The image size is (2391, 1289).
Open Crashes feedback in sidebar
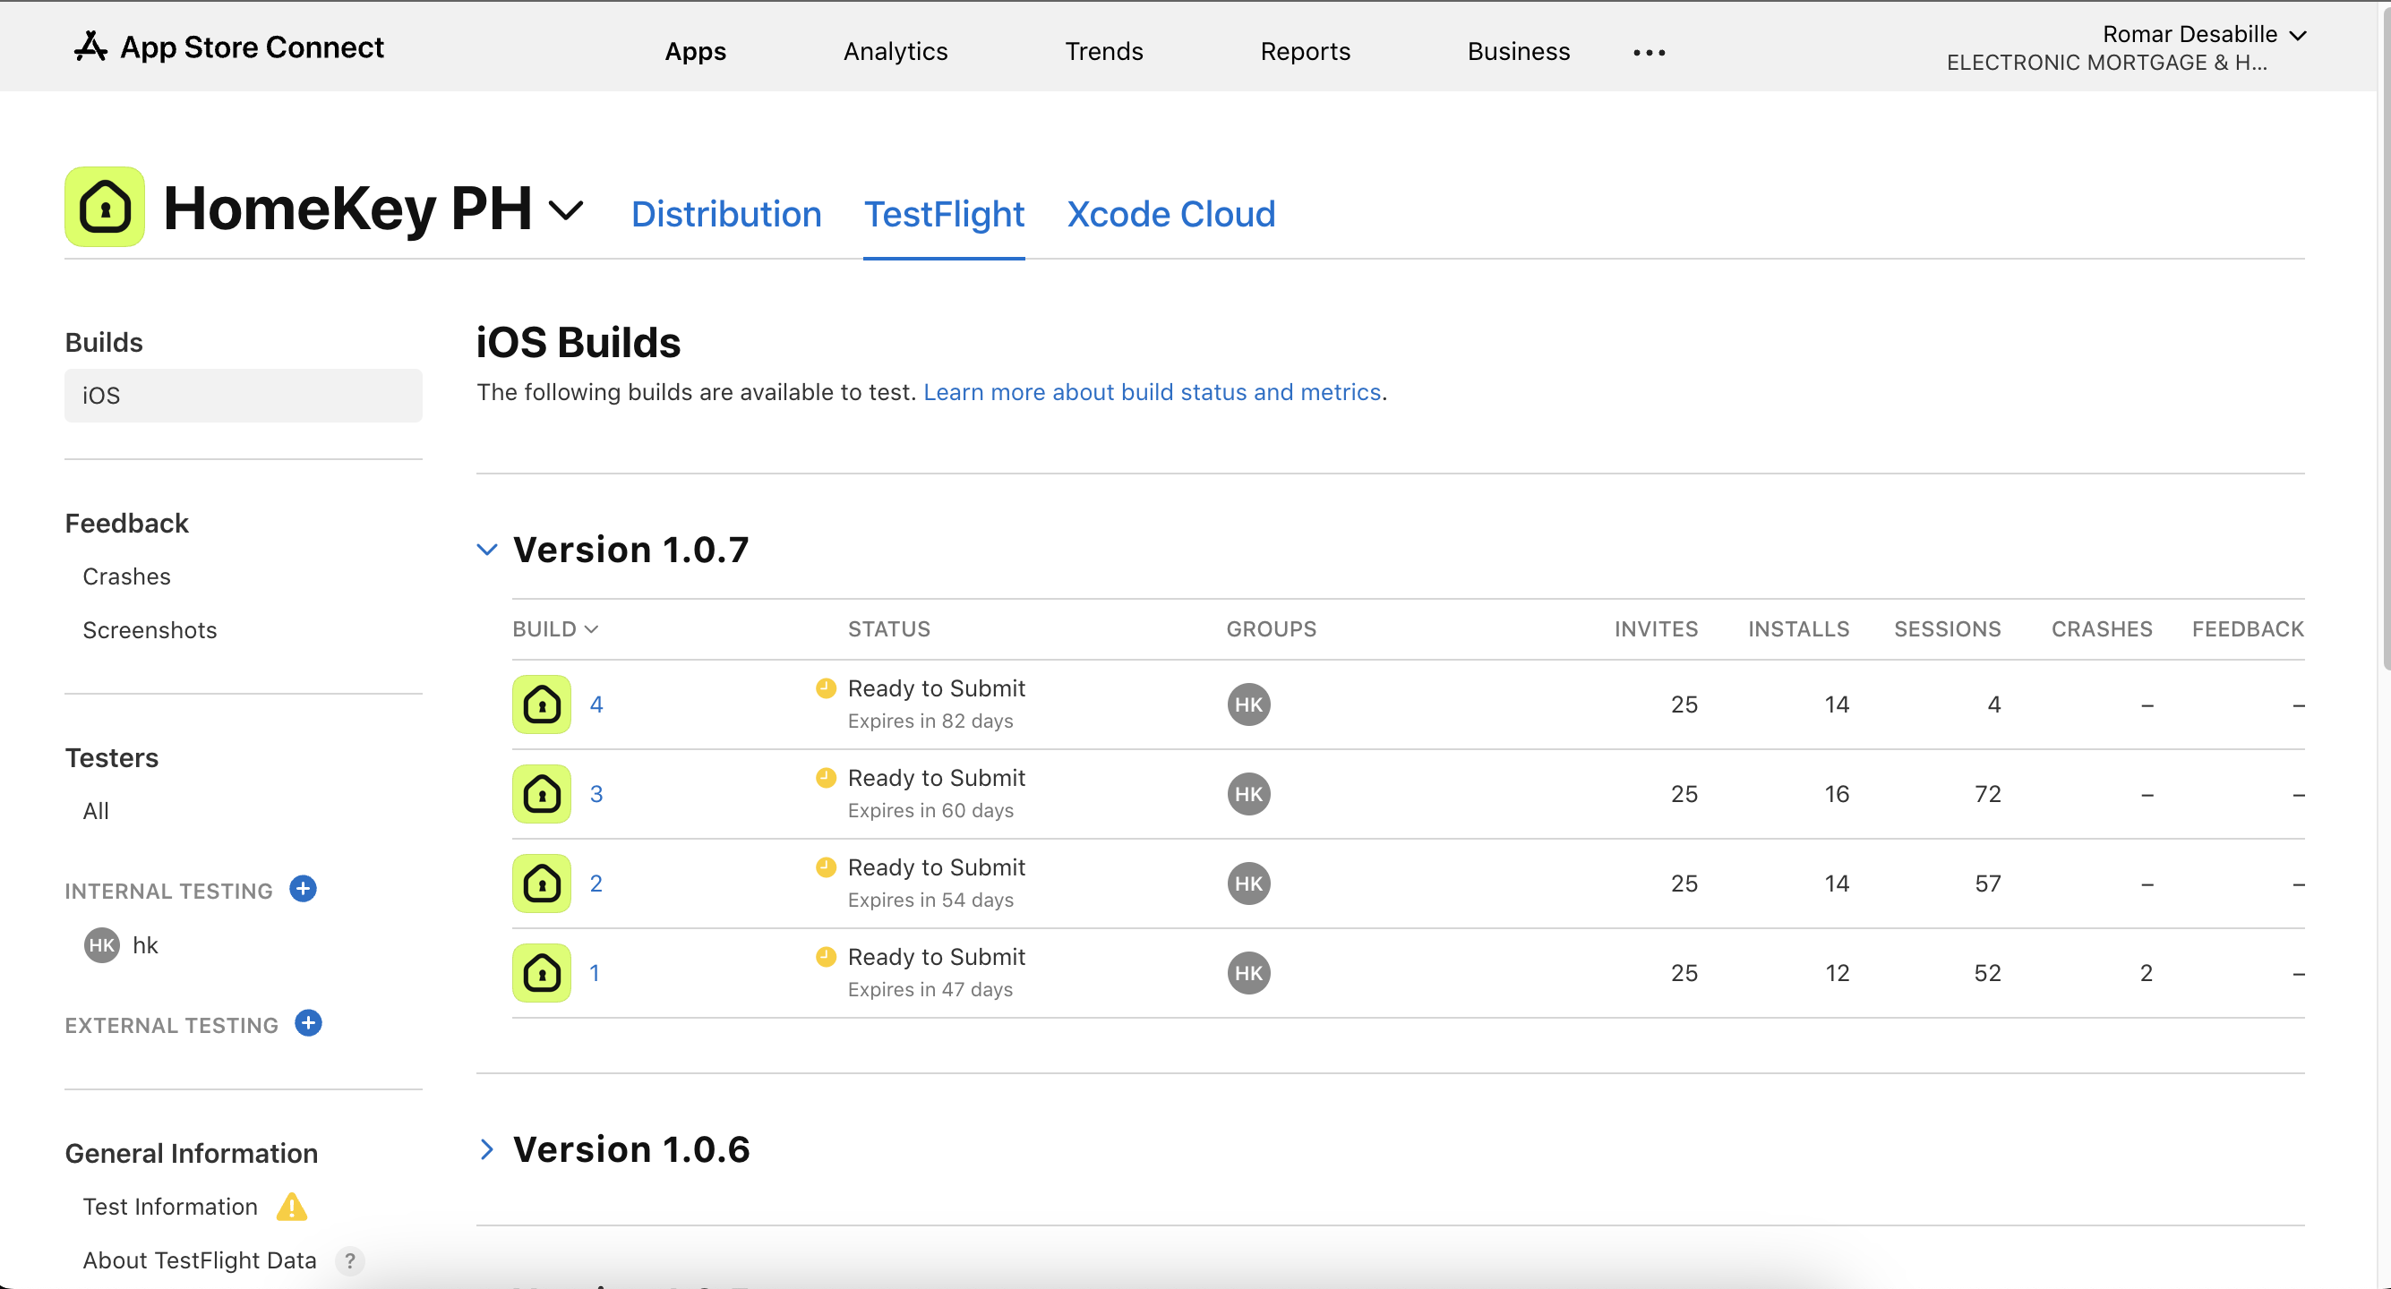126,576
